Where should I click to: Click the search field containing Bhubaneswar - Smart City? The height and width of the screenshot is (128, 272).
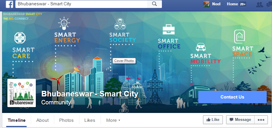pos(81,4)
